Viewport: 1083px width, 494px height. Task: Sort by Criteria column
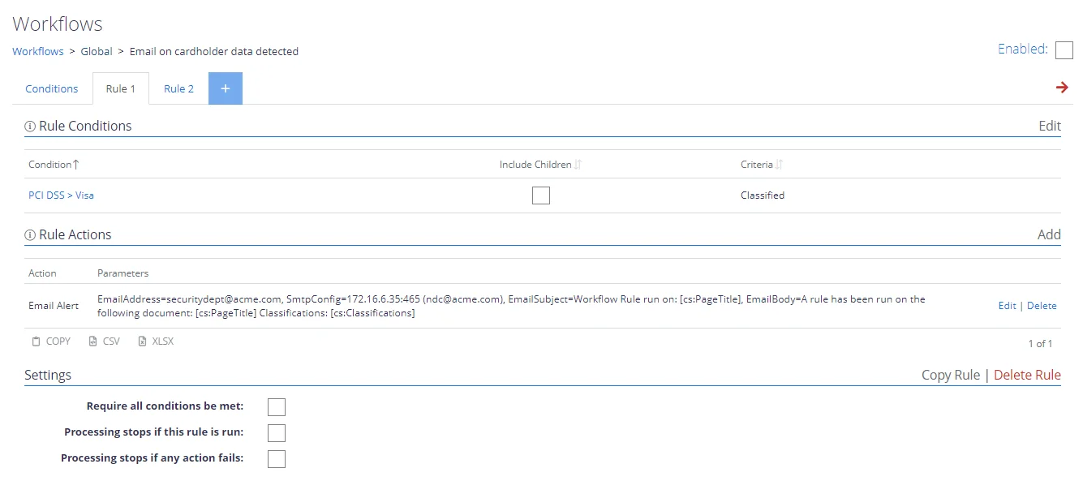762,165
